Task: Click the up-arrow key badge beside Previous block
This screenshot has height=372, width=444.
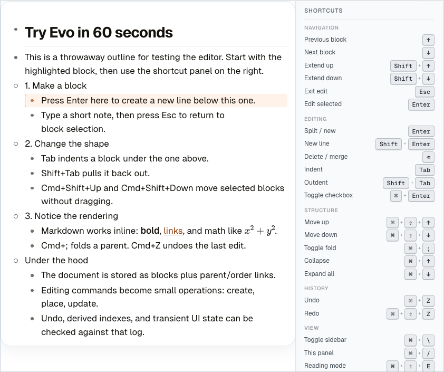Action: click(x=428, y=40)
